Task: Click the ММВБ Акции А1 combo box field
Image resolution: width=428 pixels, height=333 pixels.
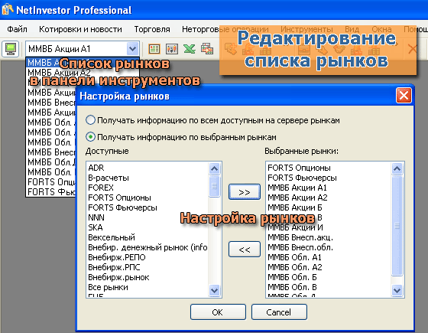Action: point(83,49)
